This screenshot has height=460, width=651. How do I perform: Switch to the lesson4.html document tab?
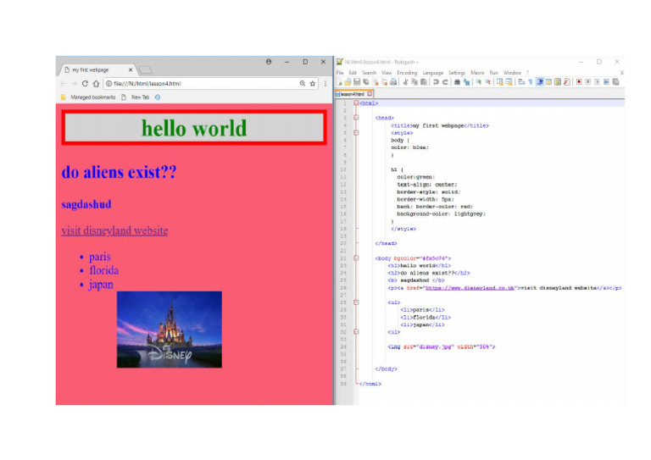point(353,93)
